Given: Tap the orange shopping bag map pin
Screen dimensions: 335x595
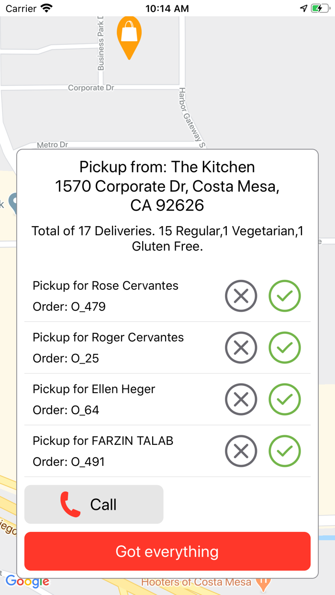Looking at the screenshot, I should pos(129,35).
